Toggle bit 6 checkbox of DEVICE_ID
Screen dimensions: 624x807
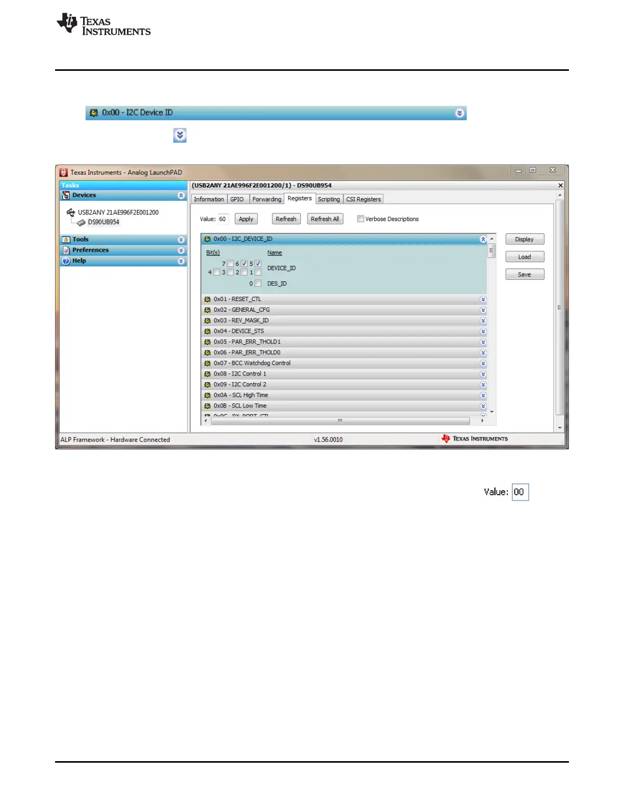(244, 263)
